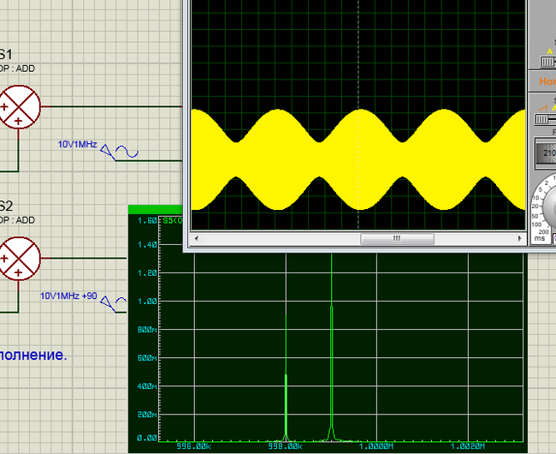Toggle the upper trigger slide switch under the yellow A
The width and height of the screenshot is (556, 454).
tap(547, 62)
